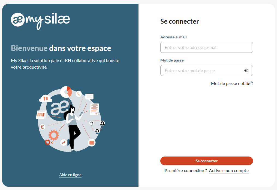Viewport: 277px width, 190px height.
Task: Click the document page icon
Action: coord(95,109)
